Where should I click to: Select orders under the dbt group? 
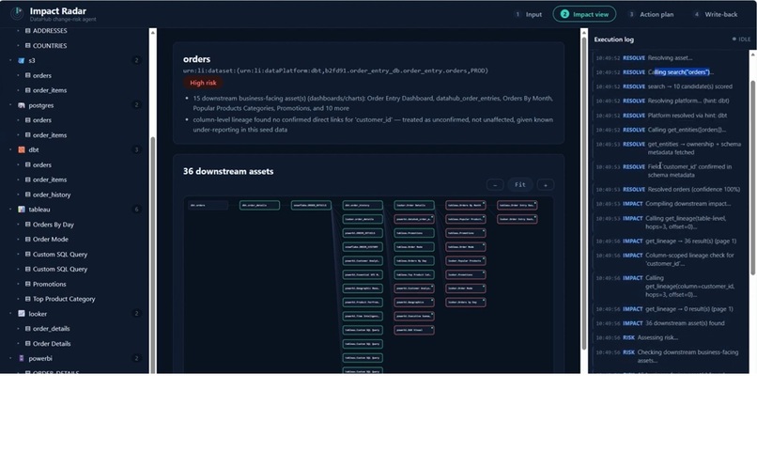coord(42,165)
